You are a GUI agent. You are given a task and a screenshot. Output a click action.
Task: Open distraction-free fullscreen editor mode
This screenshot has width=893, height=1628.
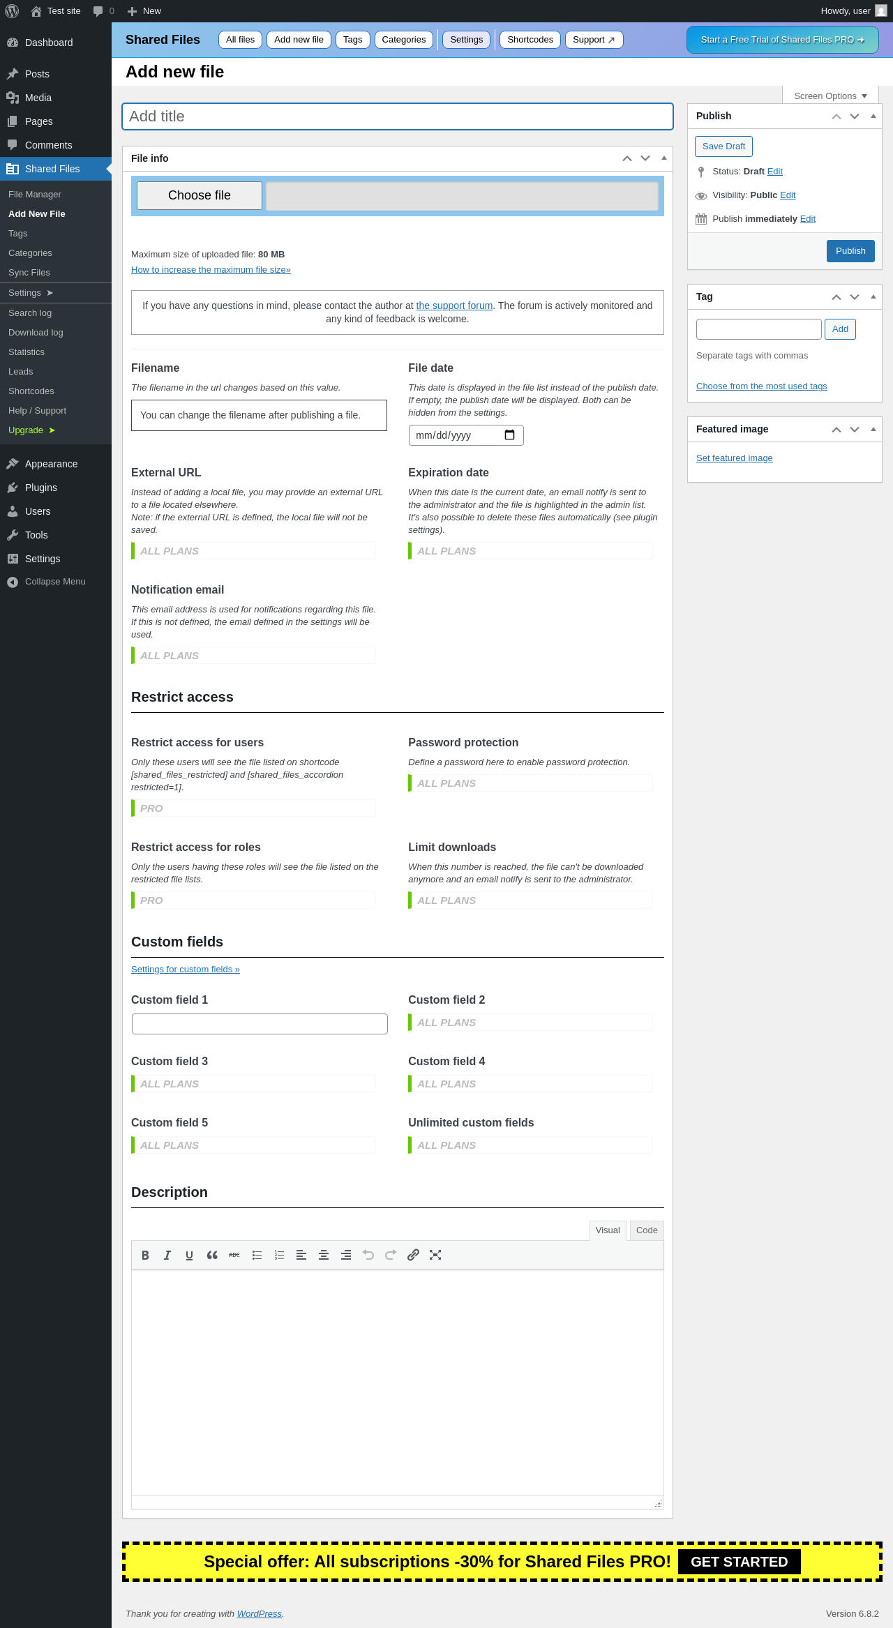pyautogui.click(x=435, y=1255)
